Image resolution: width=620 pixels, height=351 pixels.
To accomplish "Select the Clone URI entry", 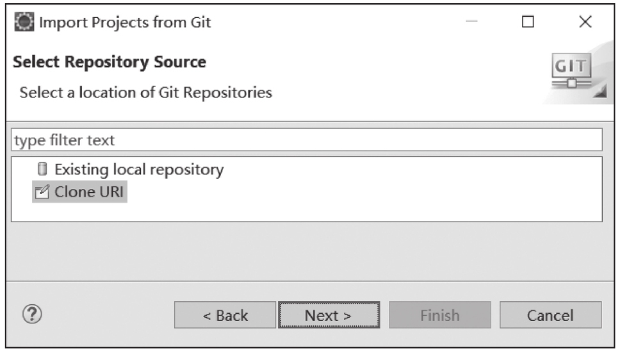I will coord(79,192).
